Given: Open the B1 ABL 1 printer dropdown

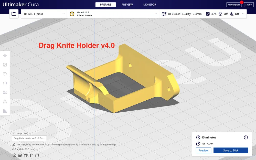Looking at the screenshot, I should (44, 14).
